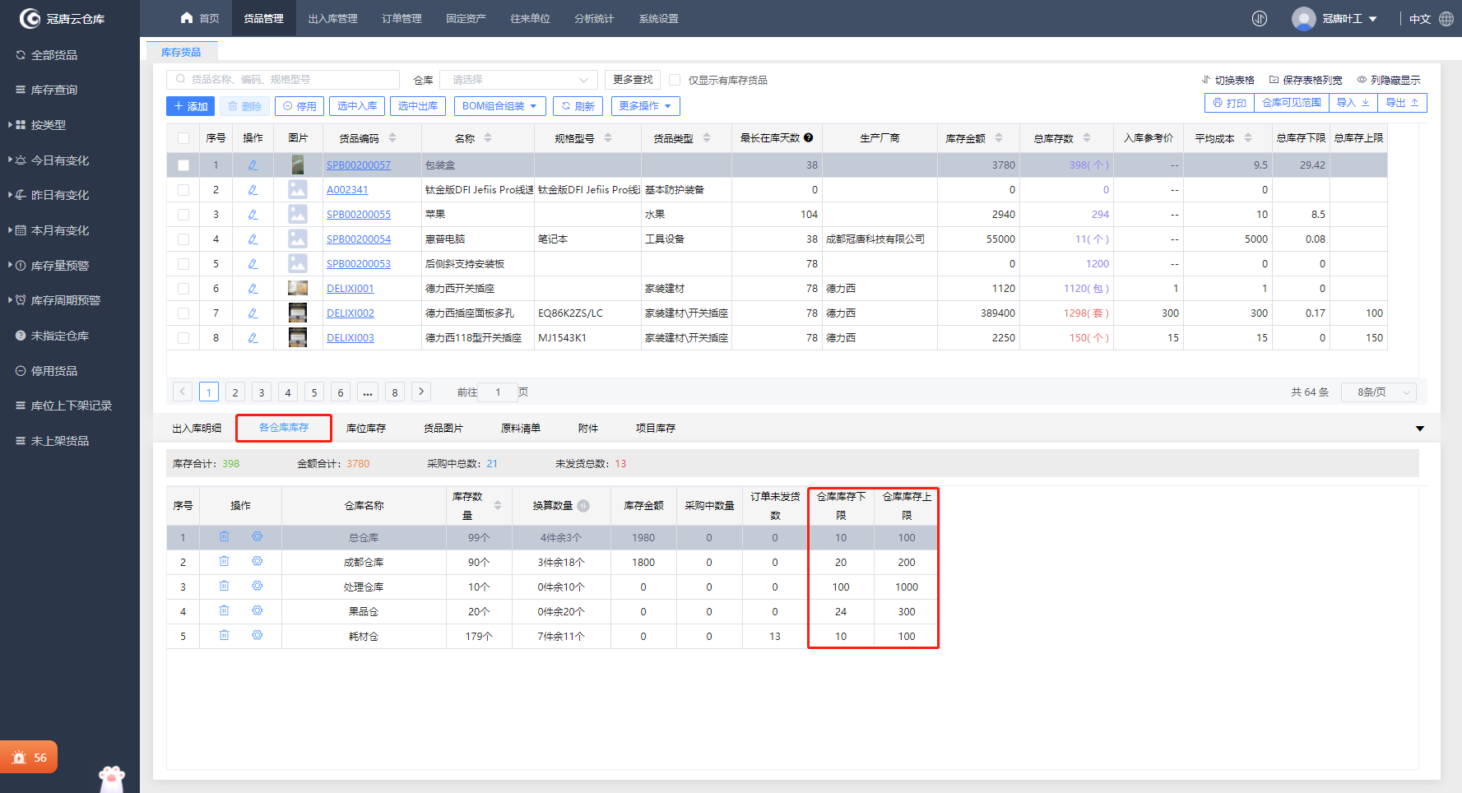The width and height of the screenshot is (1462, 793).
Task: Toggle the select-all checkbox in table header
Action: [x=183, y=138]
